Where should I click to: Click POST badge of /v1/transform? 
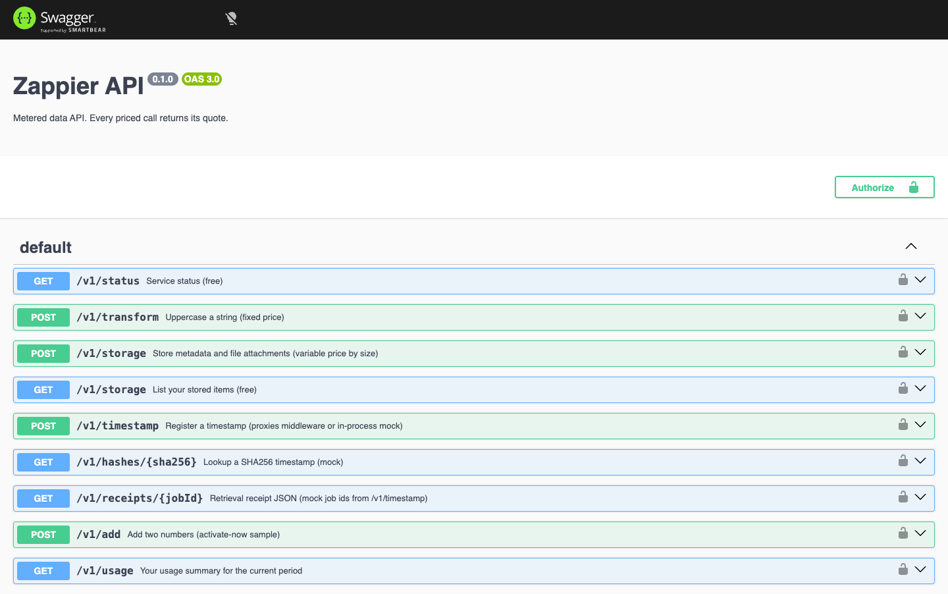43,317
